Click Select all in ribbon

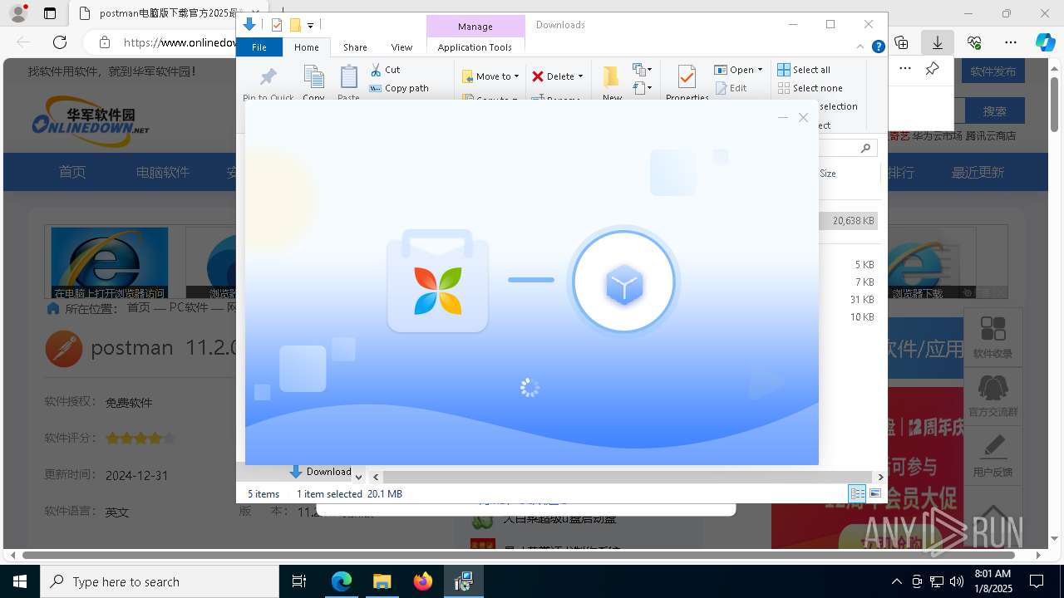(804, 70)
